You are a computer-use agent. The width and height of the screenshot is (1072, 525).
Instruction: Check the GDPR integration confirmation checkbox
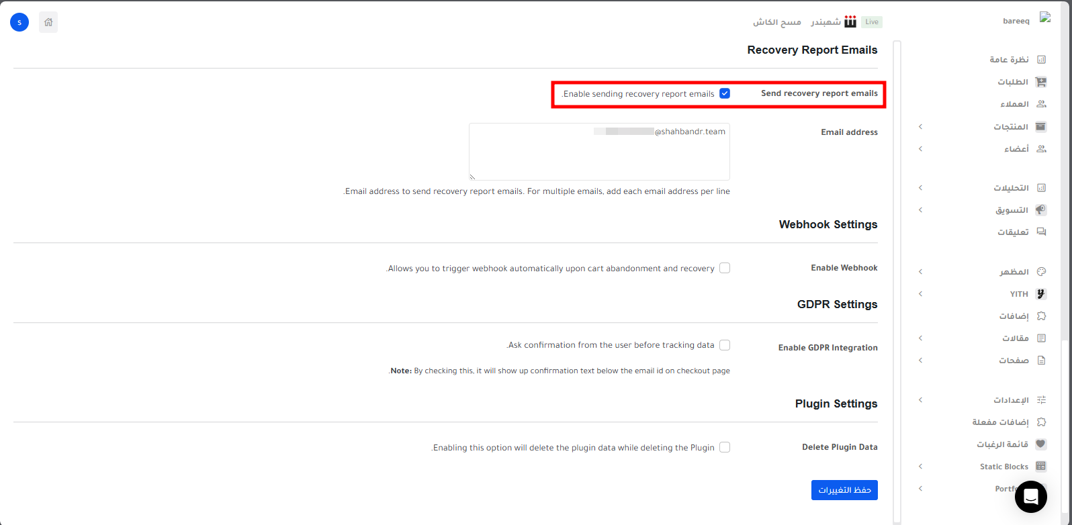click(x=725, y=345)
